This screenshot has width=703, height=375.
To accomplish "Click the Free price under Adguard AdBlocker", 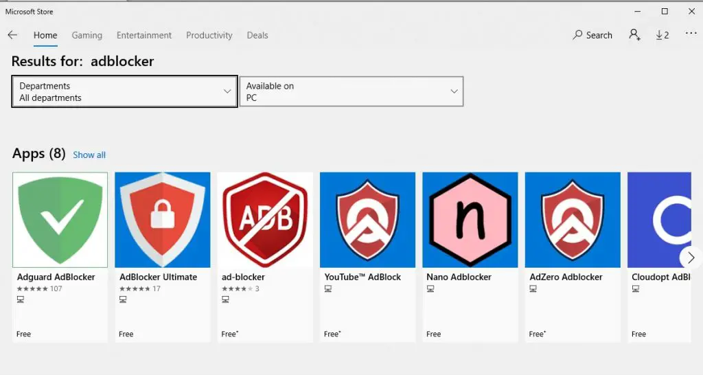I will point(24,334).
